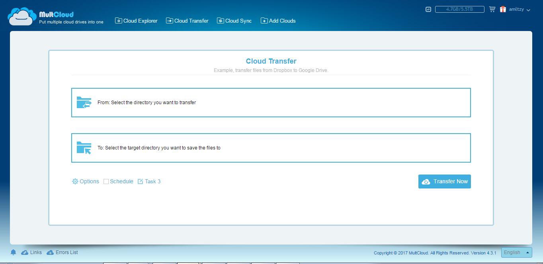543x264 pixels.
Task: Open transfer Options settings
Action: [86, 181]
